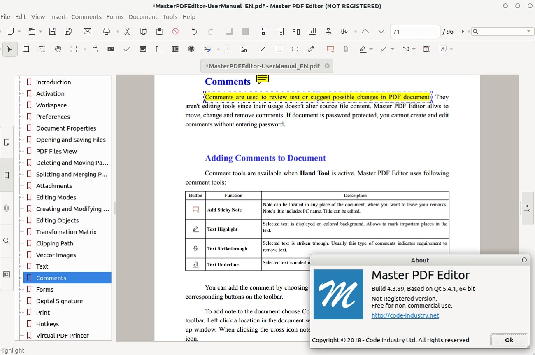Choose the Add Text tool

228,49
